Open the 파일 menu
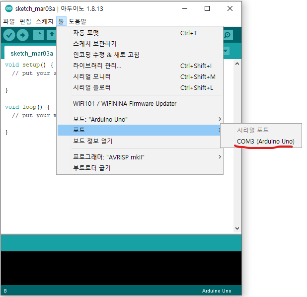This screenshot has width=307, height=297. pyautogui.click(x=9, y=21)
